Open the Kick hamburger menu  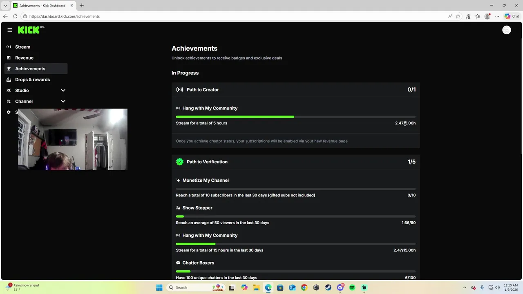(10, 30)
